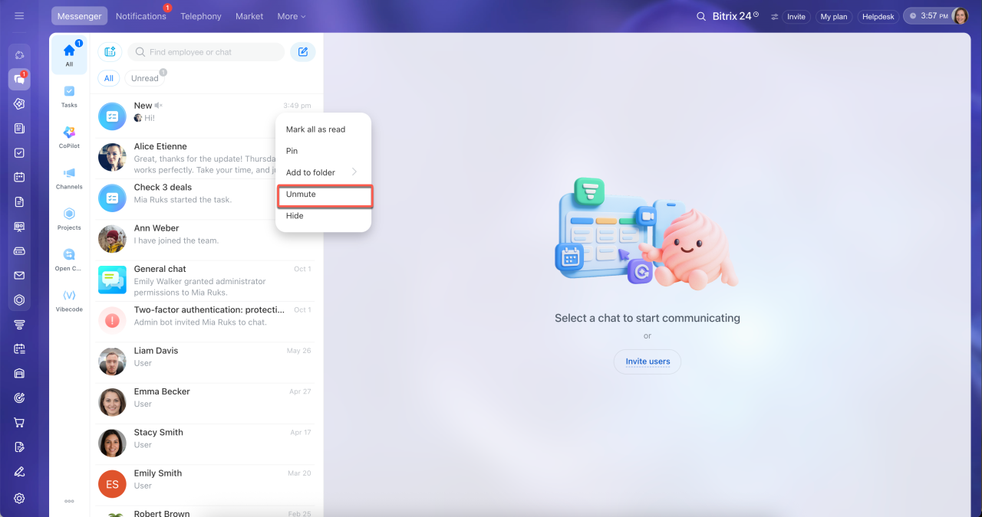Open Vibecode in messenger sidebar

(x=69, y=300)
